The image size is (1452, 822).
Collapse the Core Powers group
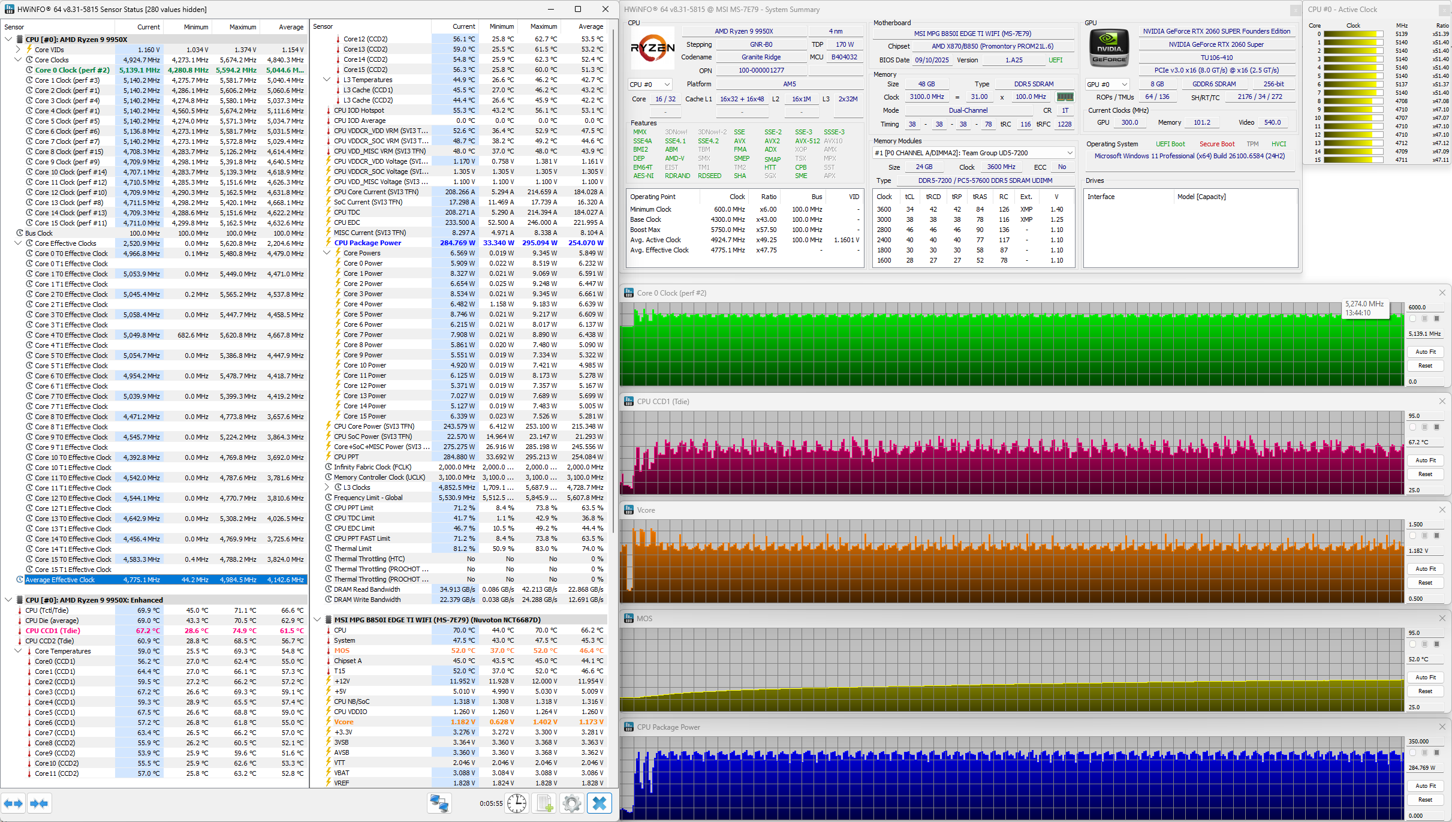pyautogui.click(x=327, y=253)
